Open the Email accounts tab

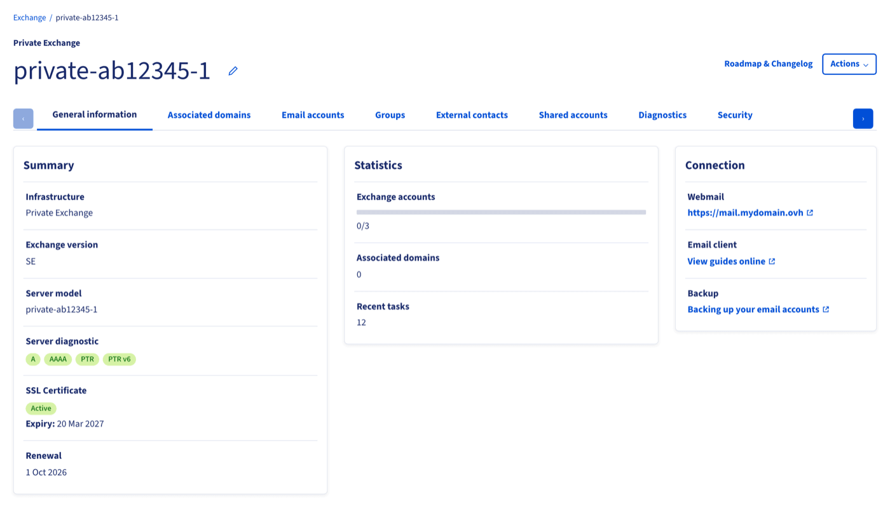point(313,115)
